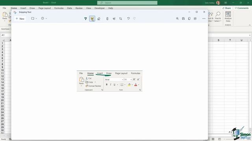Expand the Excel formula bar
This screenshot has height=141, width=252.
[x=250, y=35]
